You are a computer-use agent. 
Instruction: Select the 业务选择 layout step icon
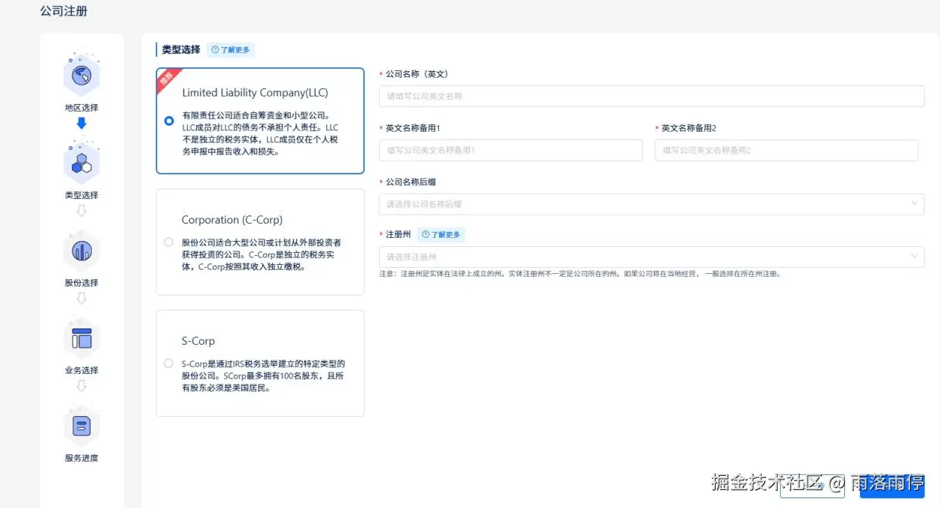tap(82, 338)
